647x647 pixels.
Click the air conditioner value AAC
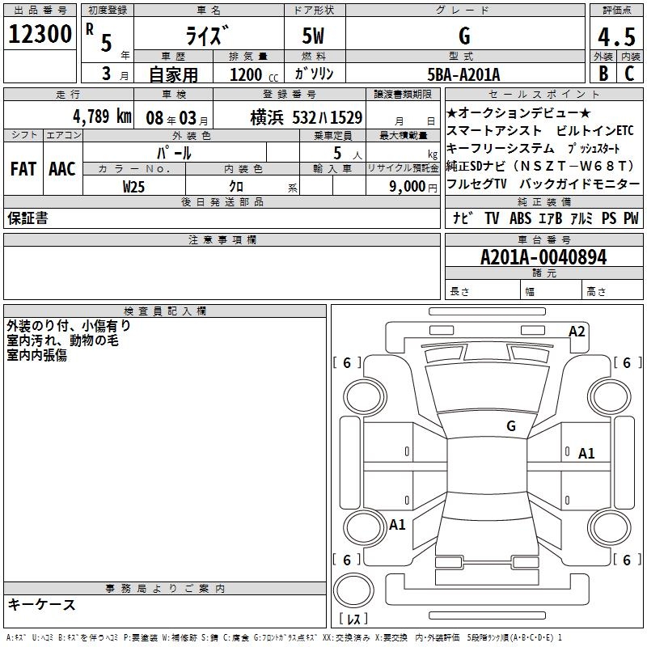(62, 169)
